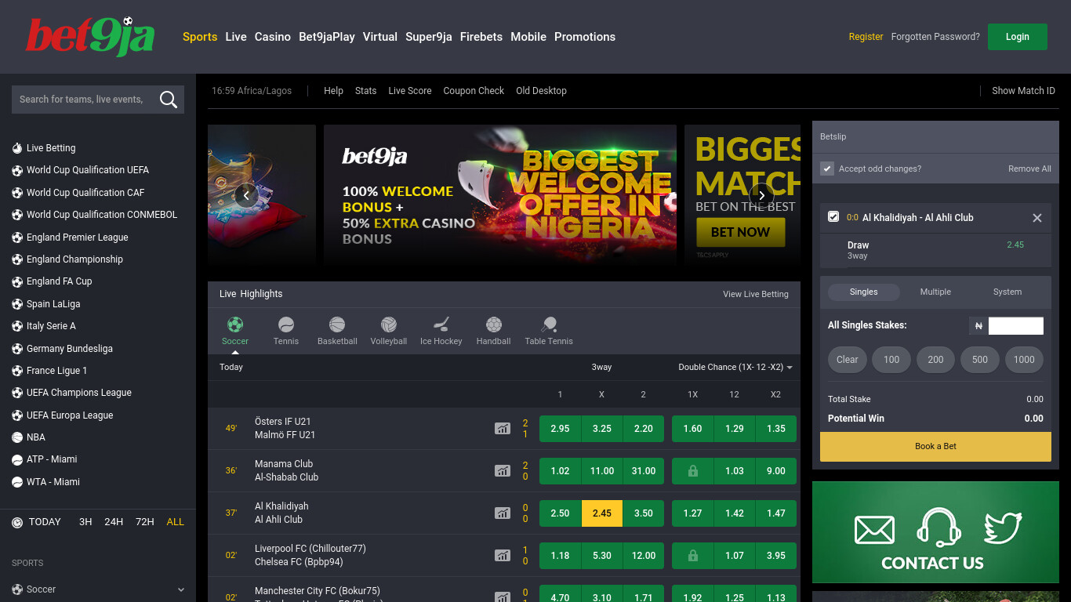Toggle Accept odd changes checkbox
This screenshot has width=1071, height=602.
click(x=827, y=169)
